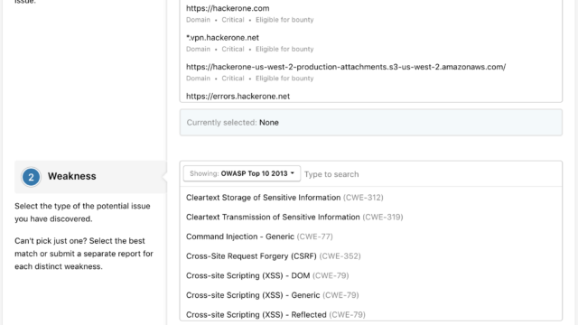Image resolution: width=578 pixels, height=325 pixels.
Task: Click the Type to search field
Action: click(x=432, y=174)
